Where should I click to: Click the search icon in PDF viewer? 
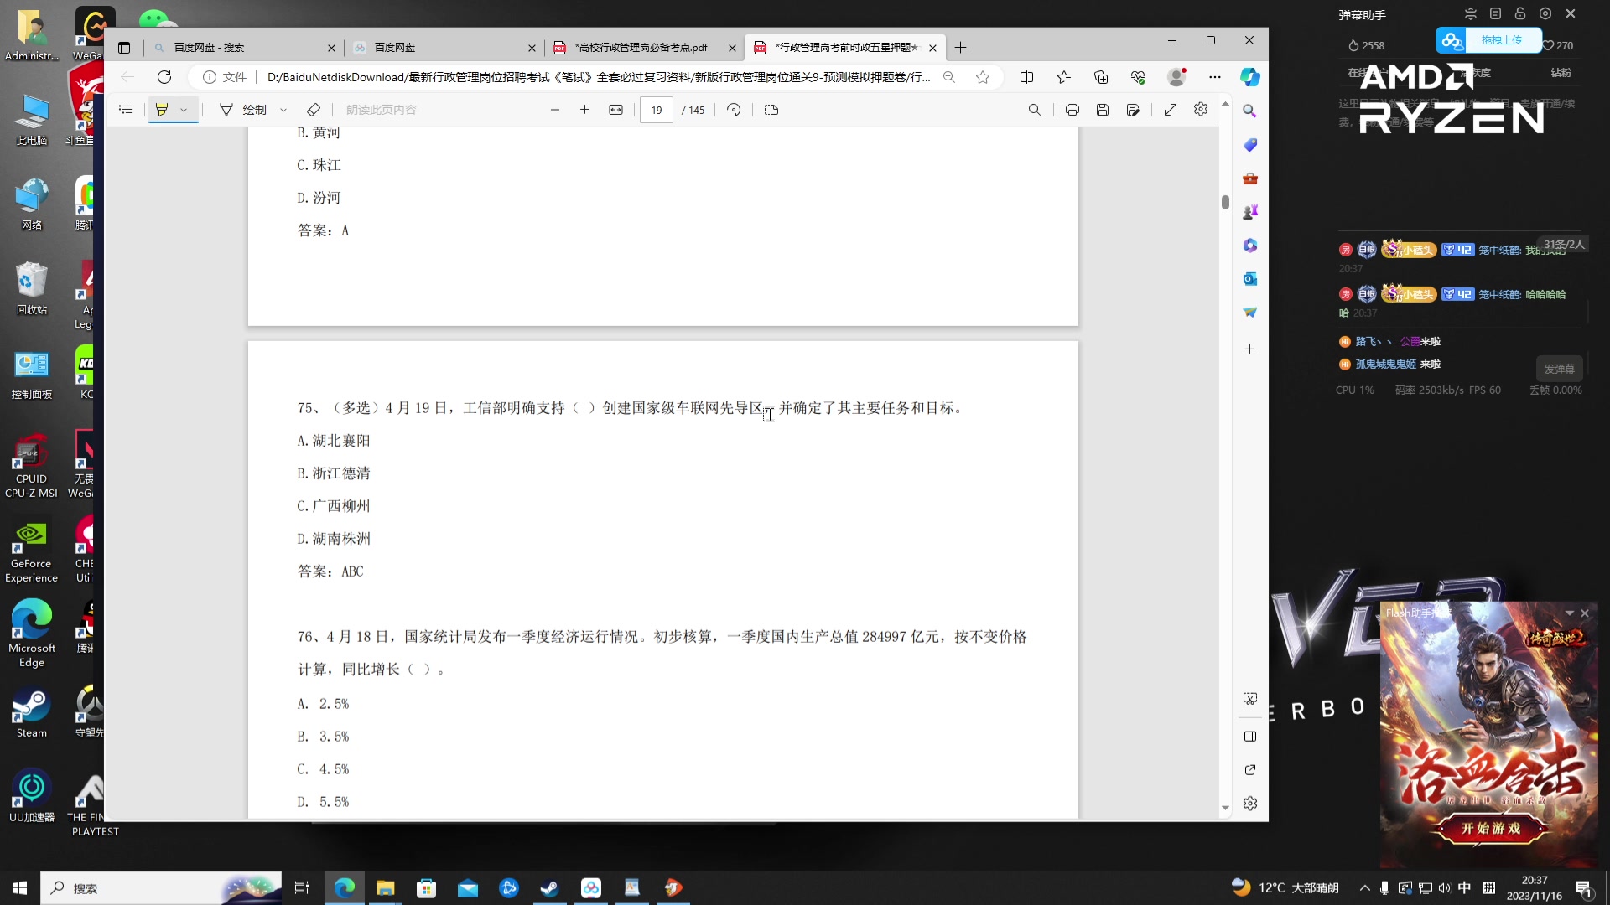(x=1036, y=110)
